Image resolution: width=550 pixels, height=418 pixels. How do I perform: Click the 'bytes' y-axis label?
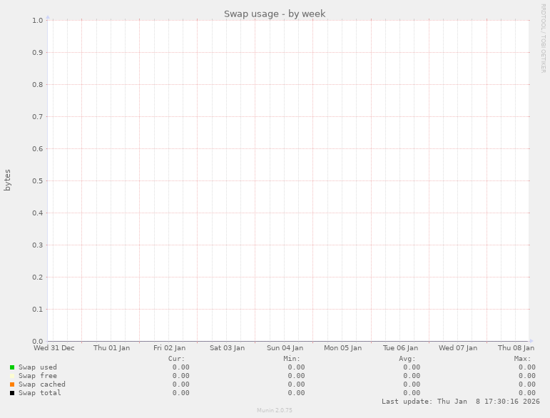[7, 180]
